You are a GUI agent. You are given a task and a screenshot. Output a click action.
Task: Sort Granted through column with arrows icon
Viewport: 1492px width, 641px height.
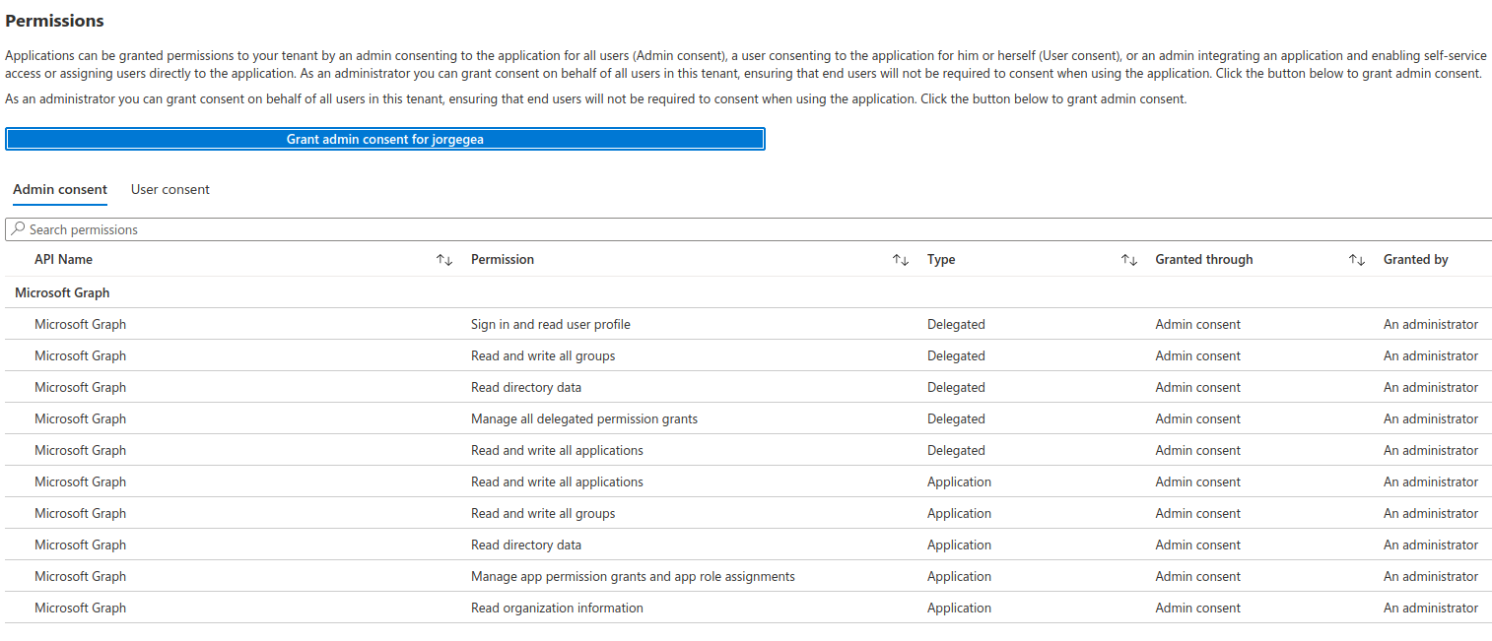tap(1357, 260)
